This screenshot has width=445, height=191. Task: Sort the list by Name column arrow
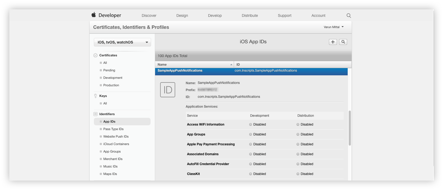coord(231,65)
